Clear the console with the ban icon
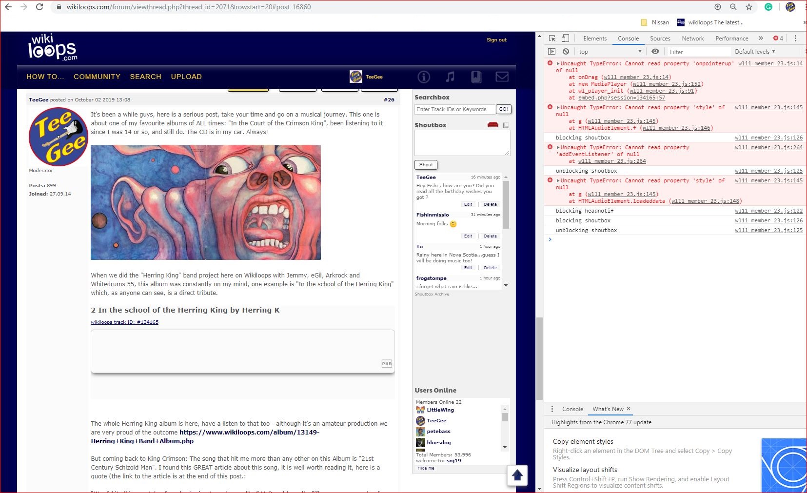The image size is (807, 493). (x=566, y=52)
